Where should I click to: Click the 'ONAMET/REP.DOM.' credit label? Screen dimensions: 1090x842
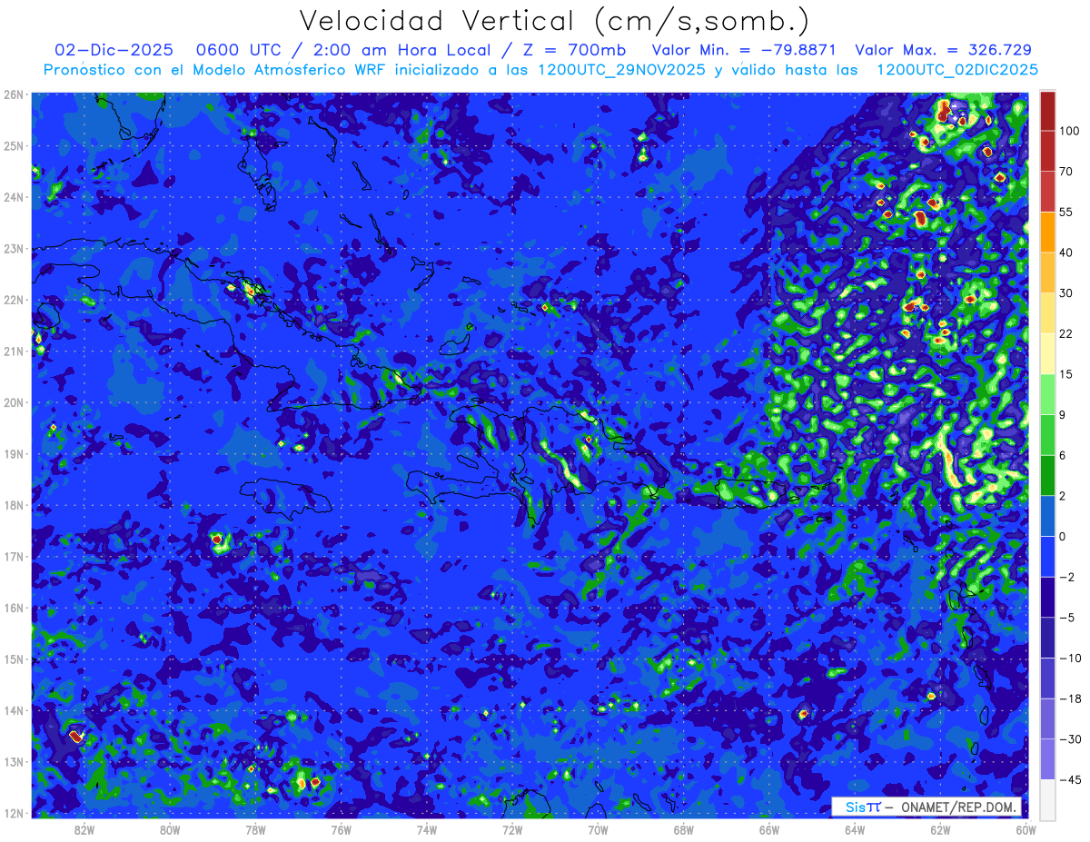tap(958, 807)
